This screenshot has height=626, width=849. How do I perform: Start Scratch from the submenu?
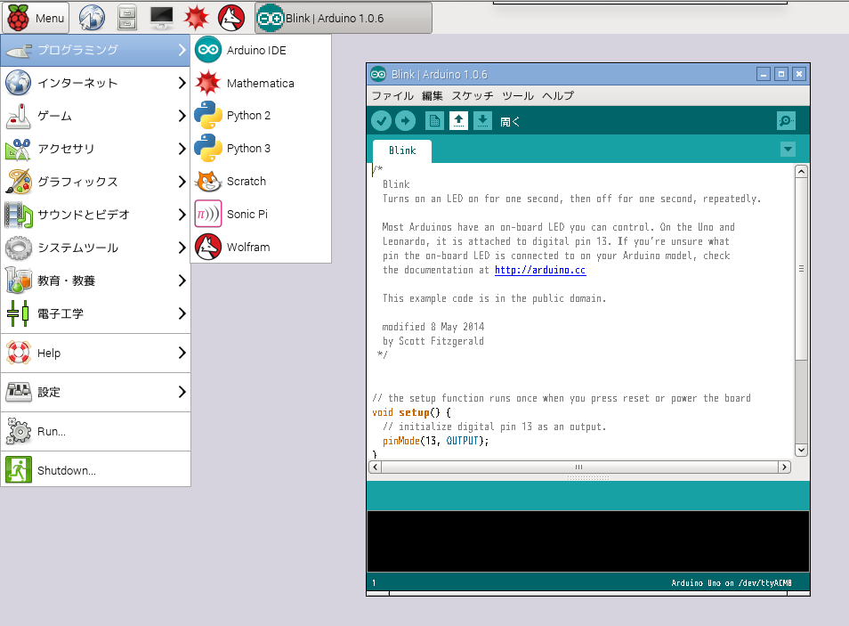pos(261,181)
